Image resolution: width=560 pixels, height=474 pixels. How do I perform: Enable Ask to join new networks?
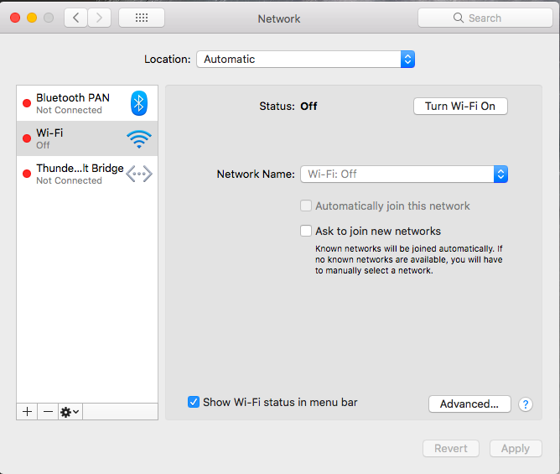point(306,231)
